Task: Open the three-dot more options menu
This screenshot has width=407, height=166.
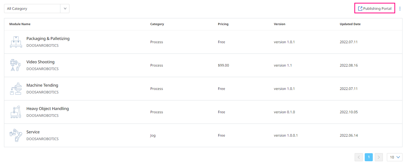Action: (400, 9)
